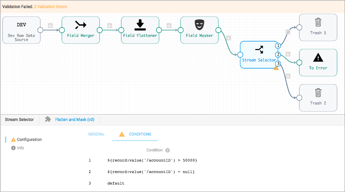Viewport: 345px width, 192px height.
Task: Select the Dev Raw Data Source stage
Action: (21, 30)
